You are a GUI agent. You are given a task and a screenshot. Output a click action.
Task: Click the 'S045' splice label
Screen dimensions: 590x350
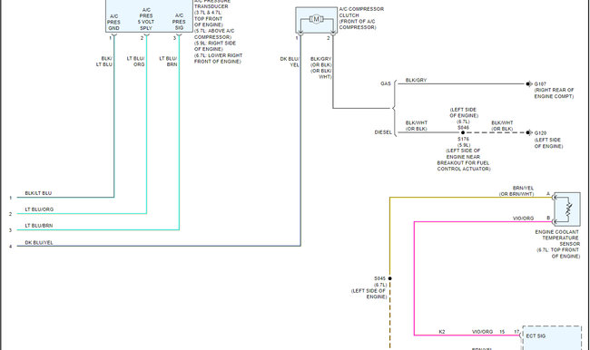380,278
